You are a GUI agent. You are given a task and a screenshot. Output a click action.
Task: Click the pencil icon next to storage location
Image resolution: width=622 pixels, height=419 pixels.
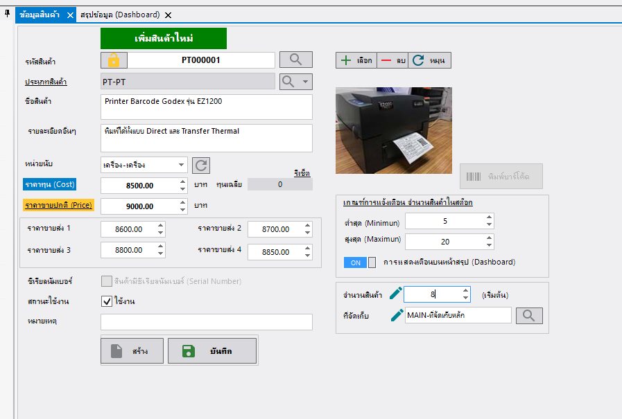coord(397,315)
